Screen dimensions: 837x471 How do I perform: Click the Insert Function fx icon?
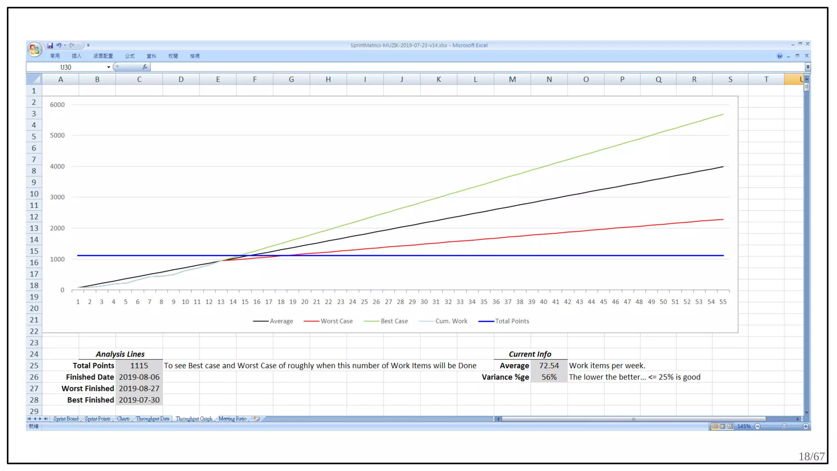tap(145, 67)
